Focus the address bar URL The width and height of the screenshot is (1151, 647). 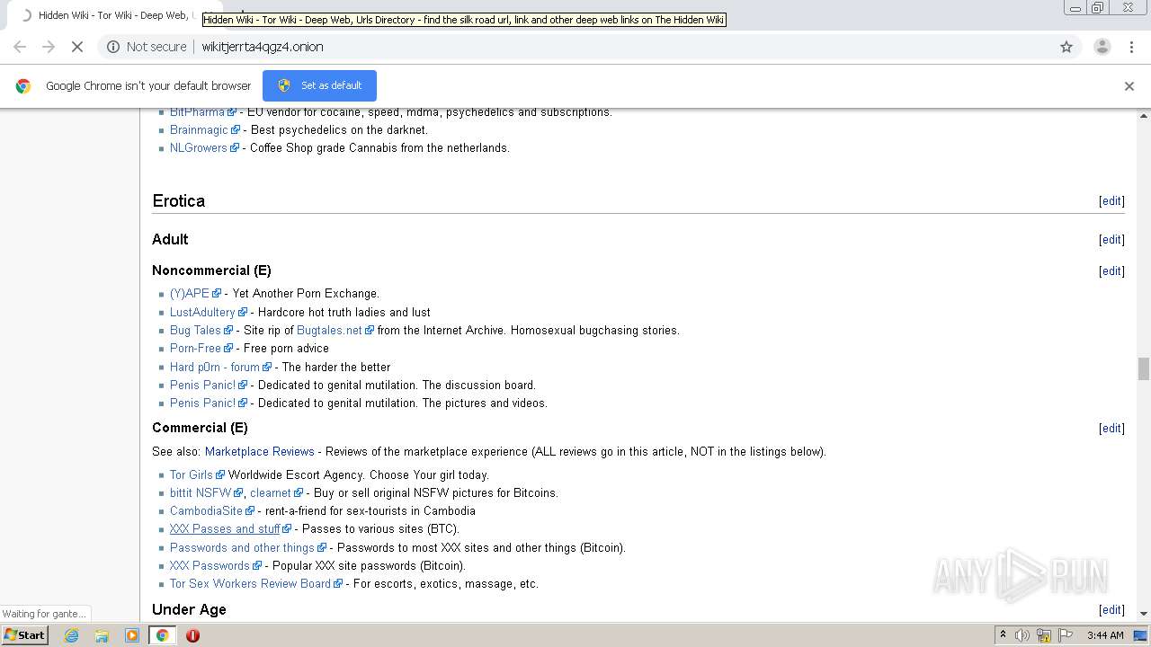(263, 47)
